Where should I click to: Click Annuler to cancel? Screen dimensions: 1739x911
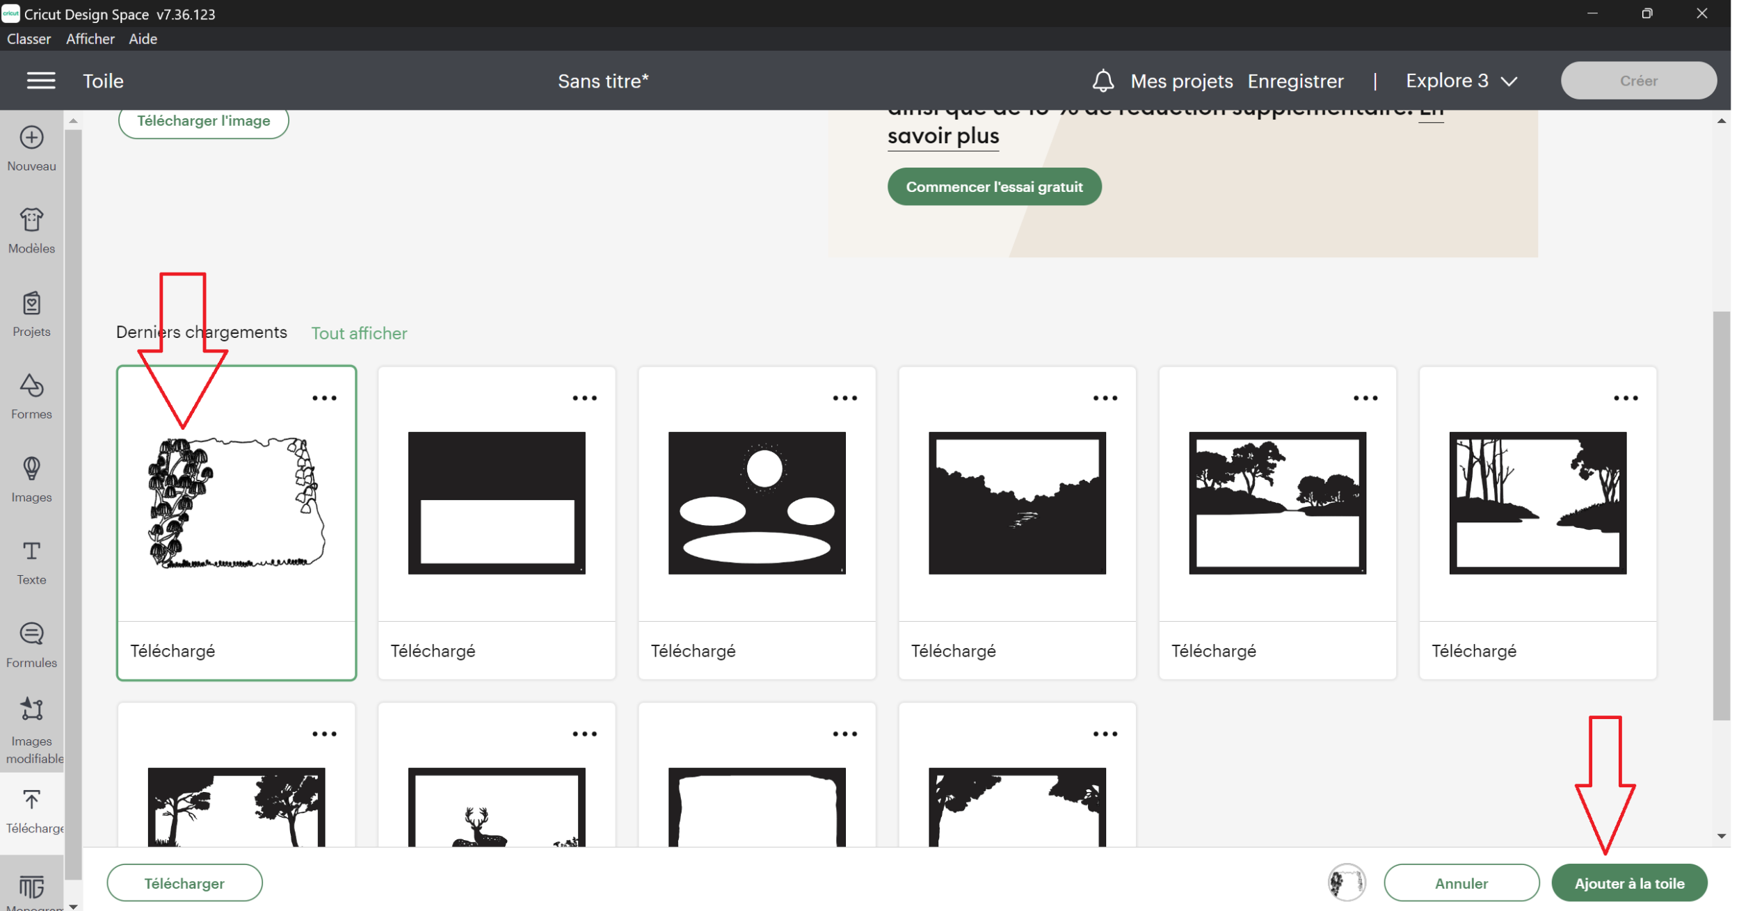(1461, 883)
